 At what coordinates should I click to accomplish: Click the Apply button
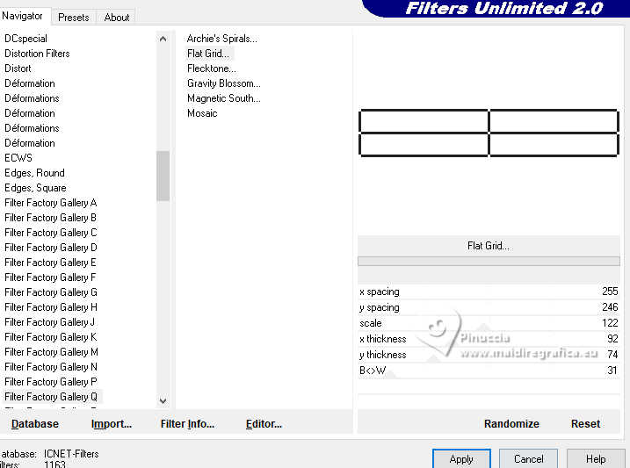461,458
